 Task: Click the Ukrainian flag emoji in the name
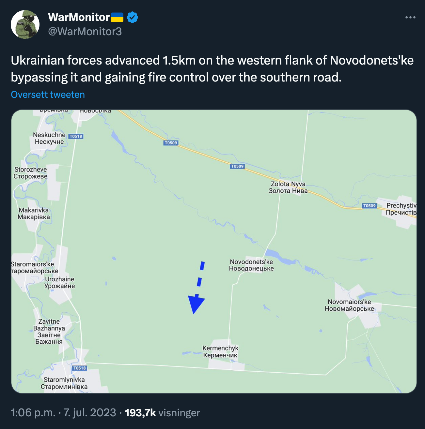tap(117, 17)
